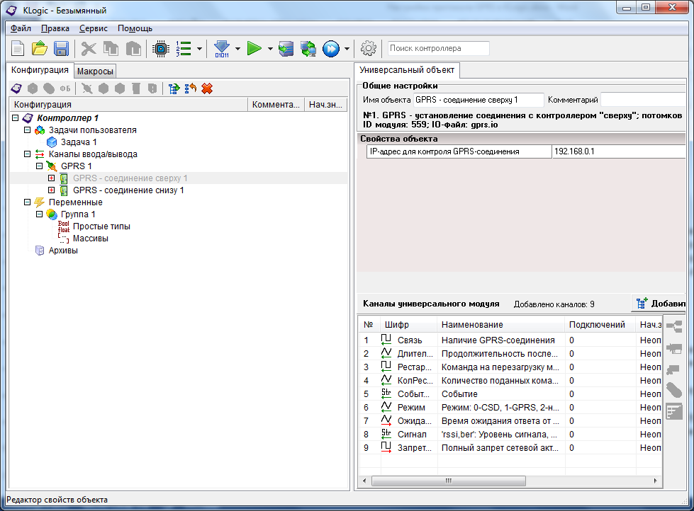Collapse the Контроллер 1 tree node
This screenshot has height=511, width=694.
16,118
